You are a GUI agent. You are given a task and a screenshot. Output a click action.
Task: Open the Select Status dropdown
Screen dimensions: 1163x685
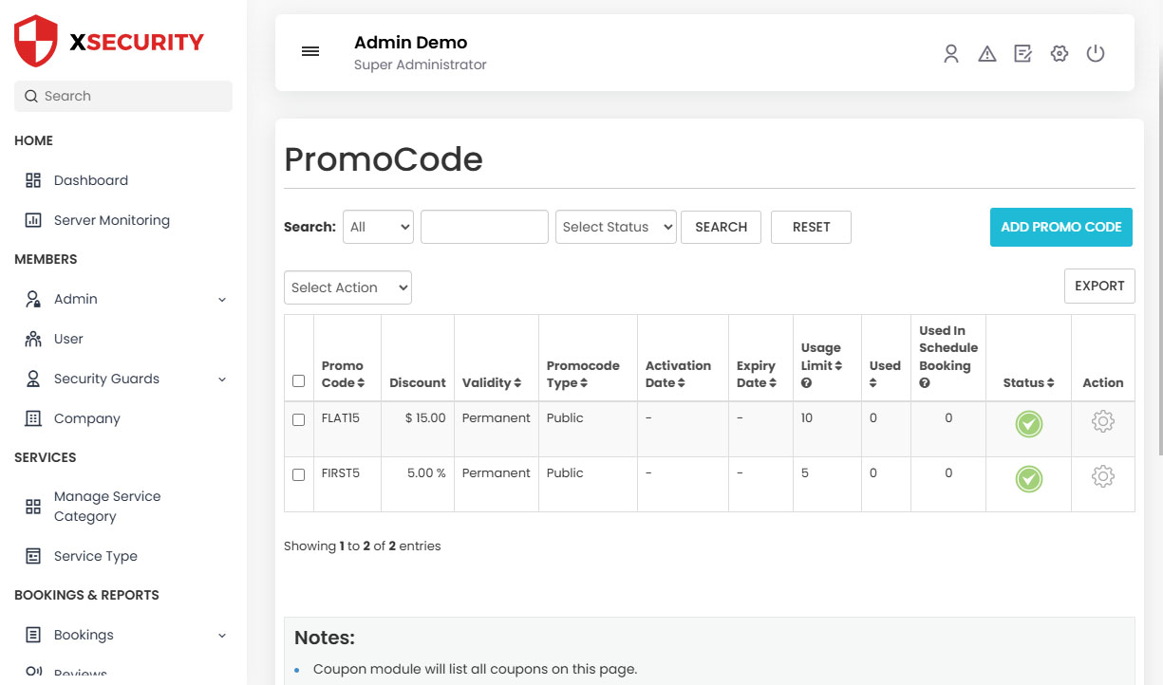[x=616, y=227]
